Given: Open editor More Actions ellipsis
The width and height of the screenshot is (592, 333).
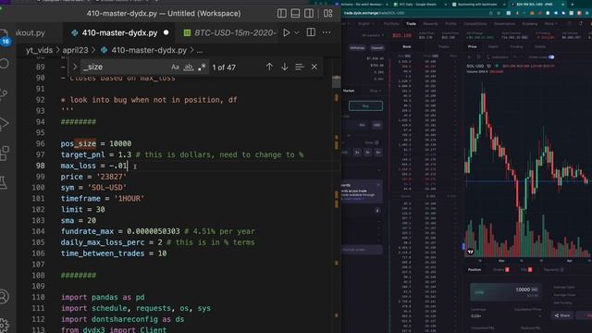Looking at the screenshot, I should 327,33.
